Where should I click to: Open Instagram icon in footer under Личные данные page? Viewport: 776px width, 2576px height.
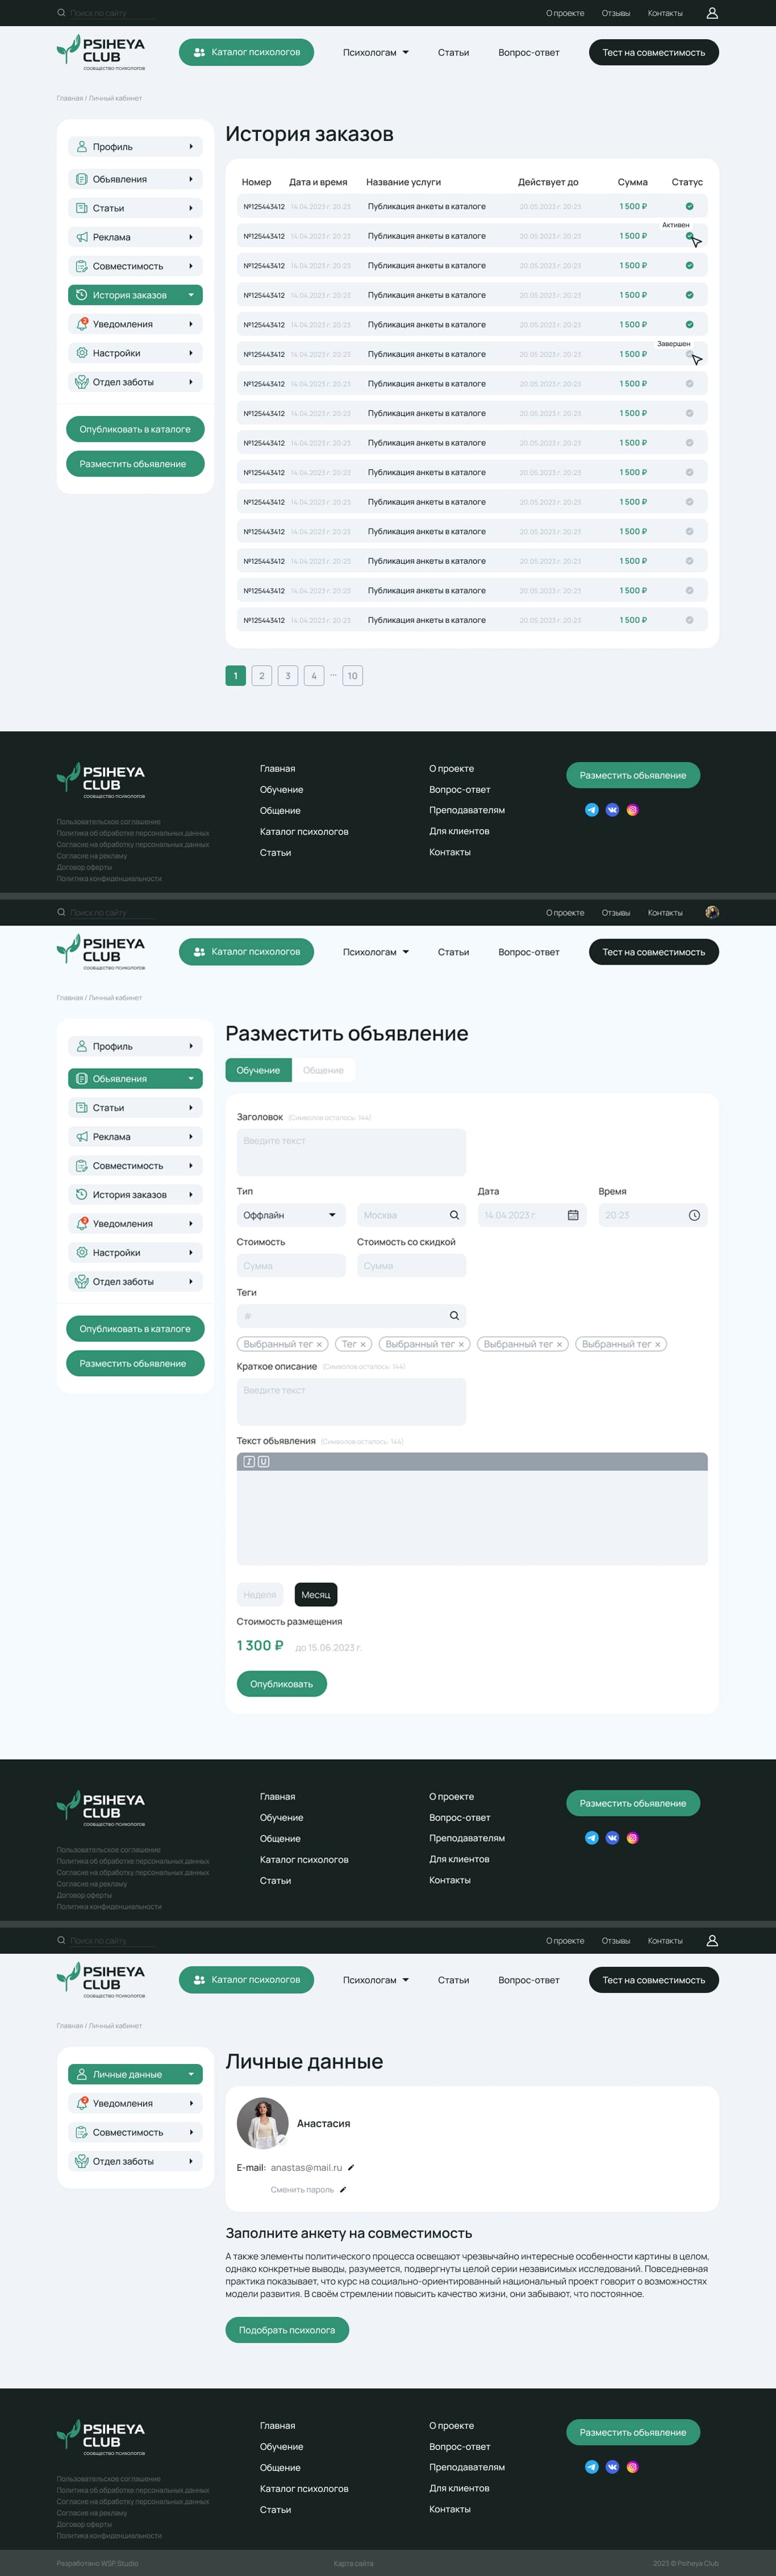[632, 2467]
